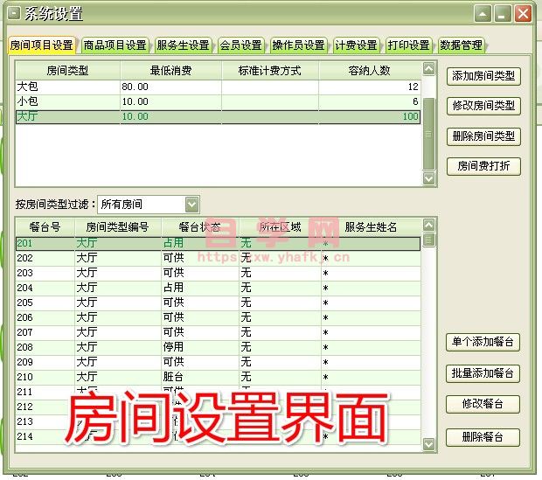Click the 添加房间类型 button
Image resolution: width=542 pixels, height=480 pixels.
(483, 77)
